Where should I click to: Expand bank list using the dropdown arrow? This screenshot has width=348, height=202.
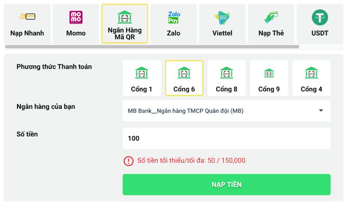[321, 111]
